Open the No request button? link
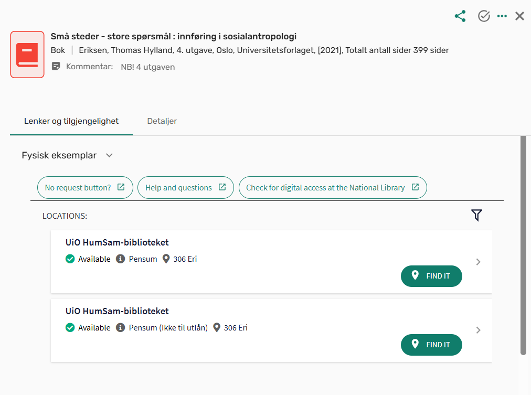531x395 pixels. (85, 187)
